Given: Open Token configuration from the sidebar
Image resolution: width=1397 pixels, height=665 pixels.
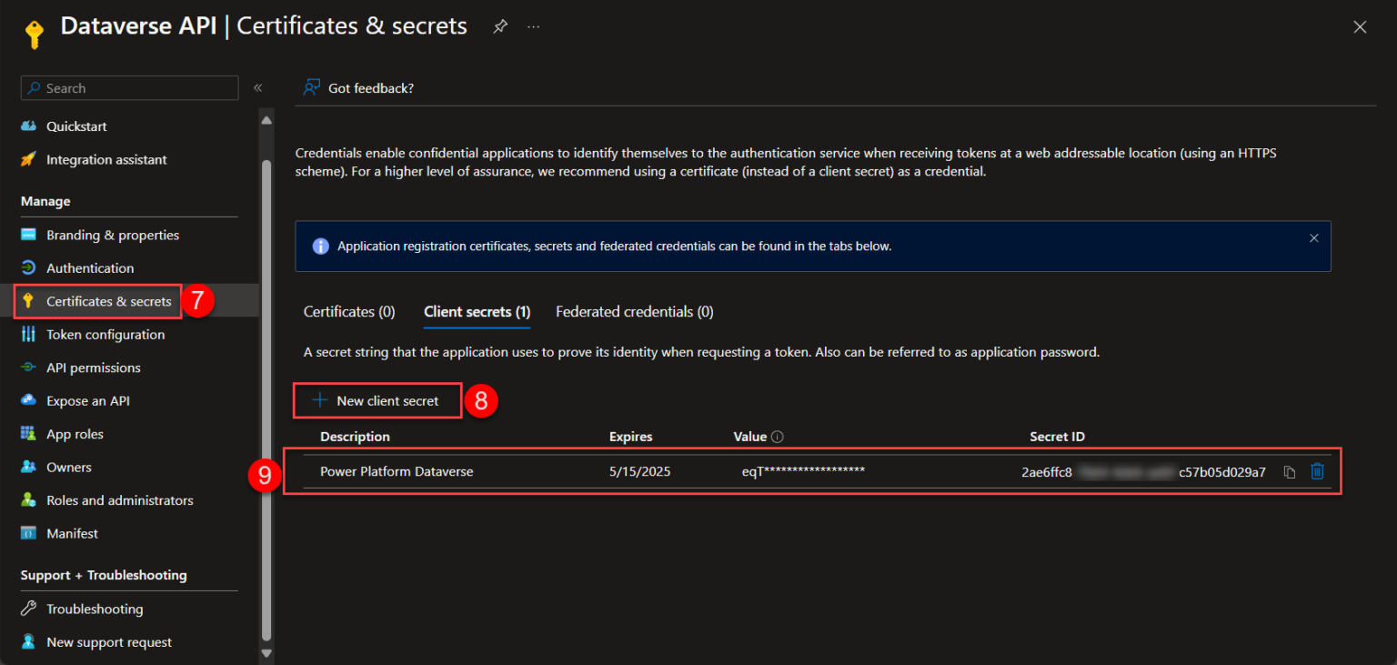Looking at the screenshot, I should pyautogui.click(x=106, y=334).
